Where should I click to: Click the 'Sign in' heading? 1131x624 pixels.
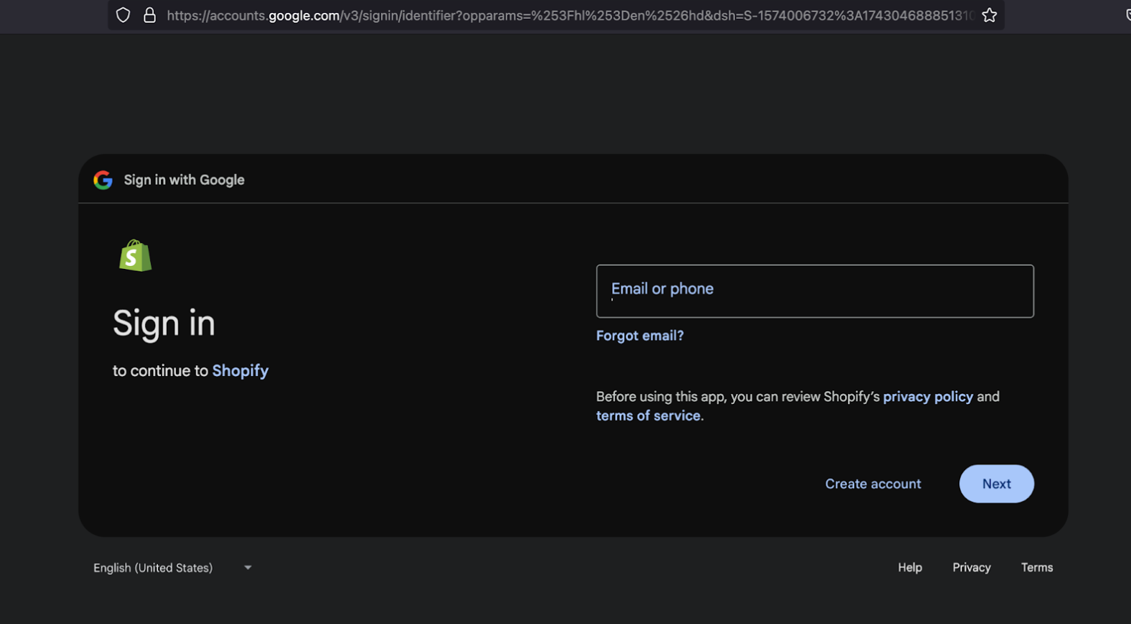click(164, 324)
